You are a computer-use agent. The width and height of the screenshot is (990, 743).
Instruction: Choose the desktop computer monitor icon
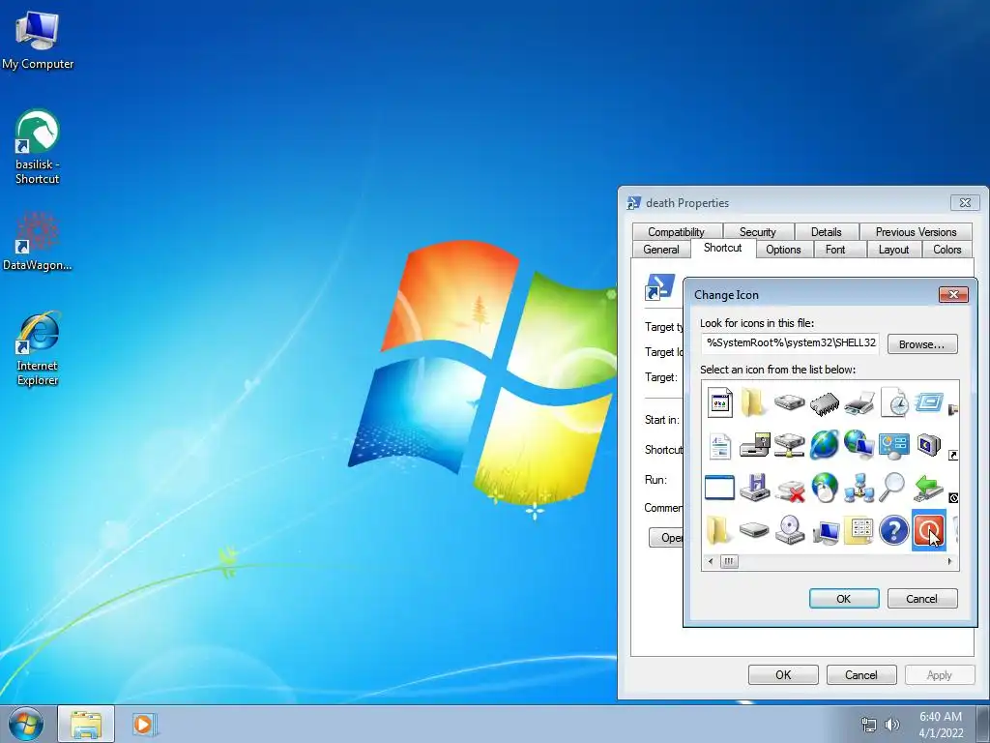point(826,532)
